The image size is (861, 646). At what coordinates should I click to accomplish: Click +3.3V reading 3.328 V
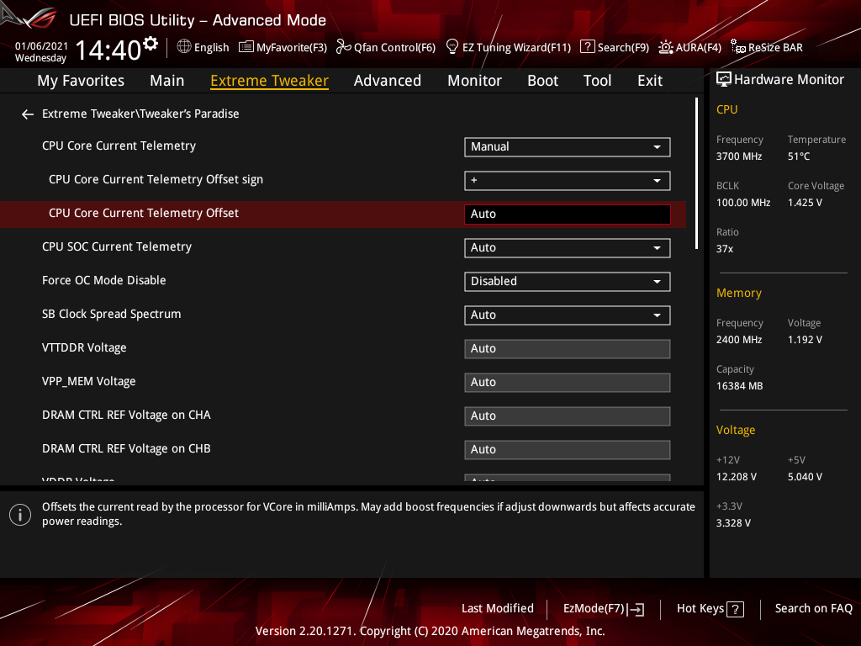(733, 523)
